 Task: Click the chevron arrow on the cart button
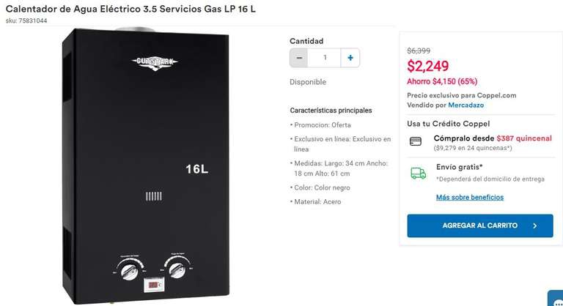click(x=535, y=225)
